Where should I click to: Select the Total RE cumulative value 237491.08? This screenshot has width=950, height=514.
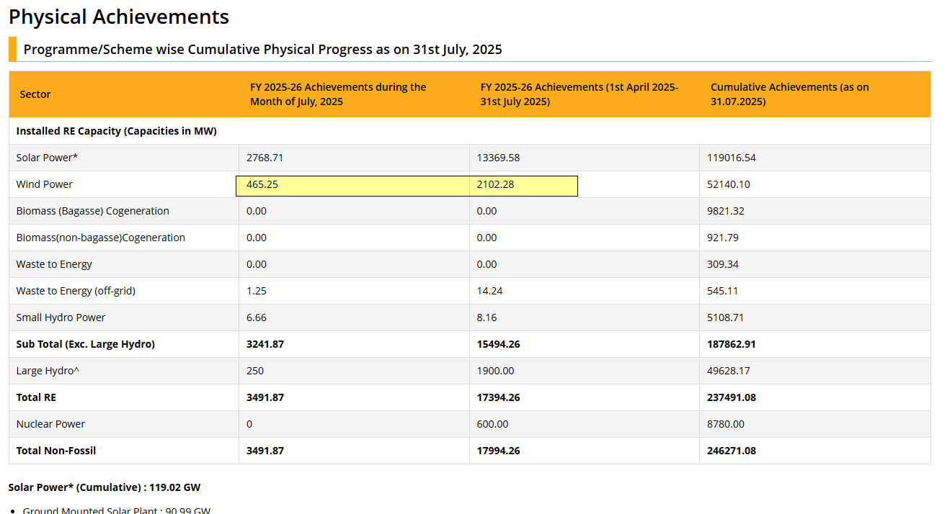[x=731, y=397]
